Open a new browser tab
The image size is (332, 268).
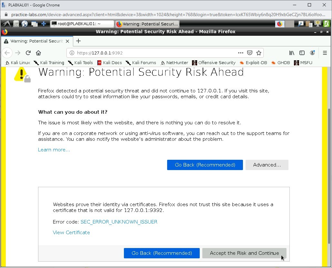(78, 41)
